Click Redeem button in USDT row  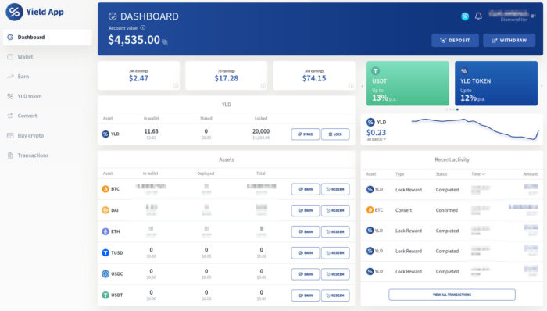pyautogui.click(x=335, y=295)
